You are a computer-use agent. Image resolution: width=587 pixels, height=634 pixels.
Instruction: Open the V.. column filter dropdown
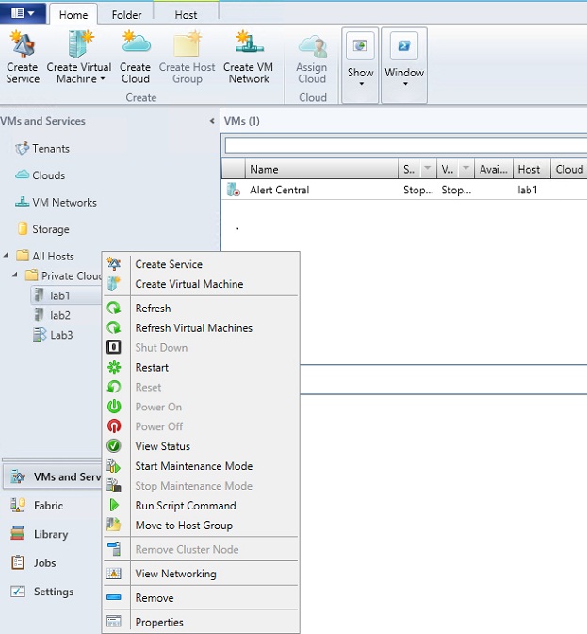[465, 168]
